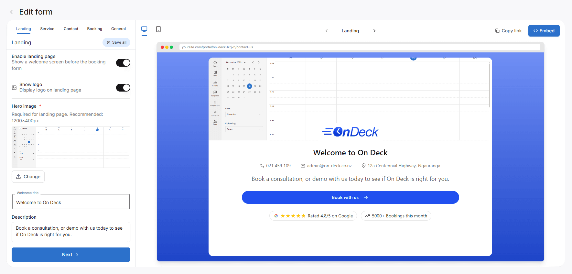Screen dimensions: 572x274
Task: Open the Service tab
Action: 47,29
